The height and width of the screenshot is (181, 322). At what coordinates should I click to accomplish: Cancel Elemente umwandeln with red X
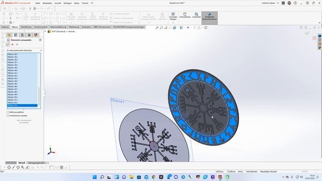(x=13, y=44)
